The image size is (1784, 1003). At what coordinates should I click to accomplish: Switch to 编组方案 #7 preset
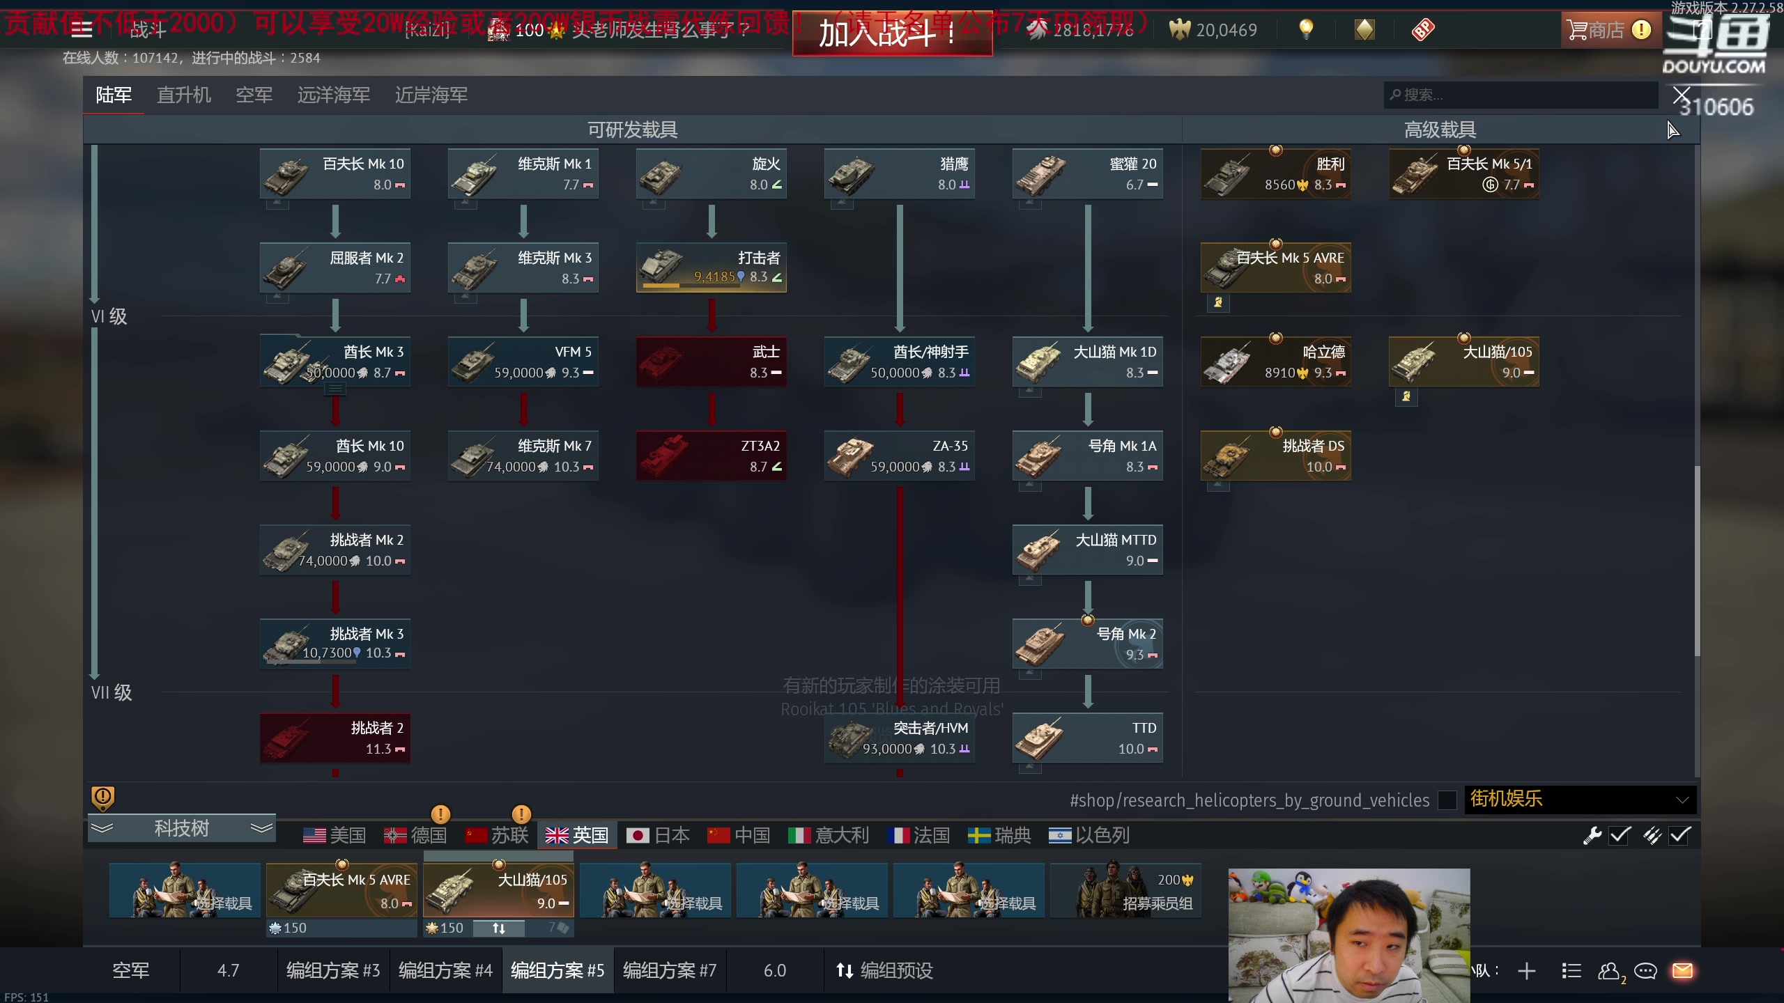tap(670, 971)
